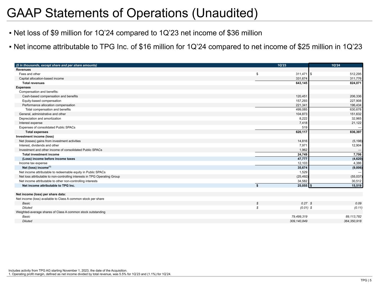Click the Total investment income row label

tap(41, 154)
